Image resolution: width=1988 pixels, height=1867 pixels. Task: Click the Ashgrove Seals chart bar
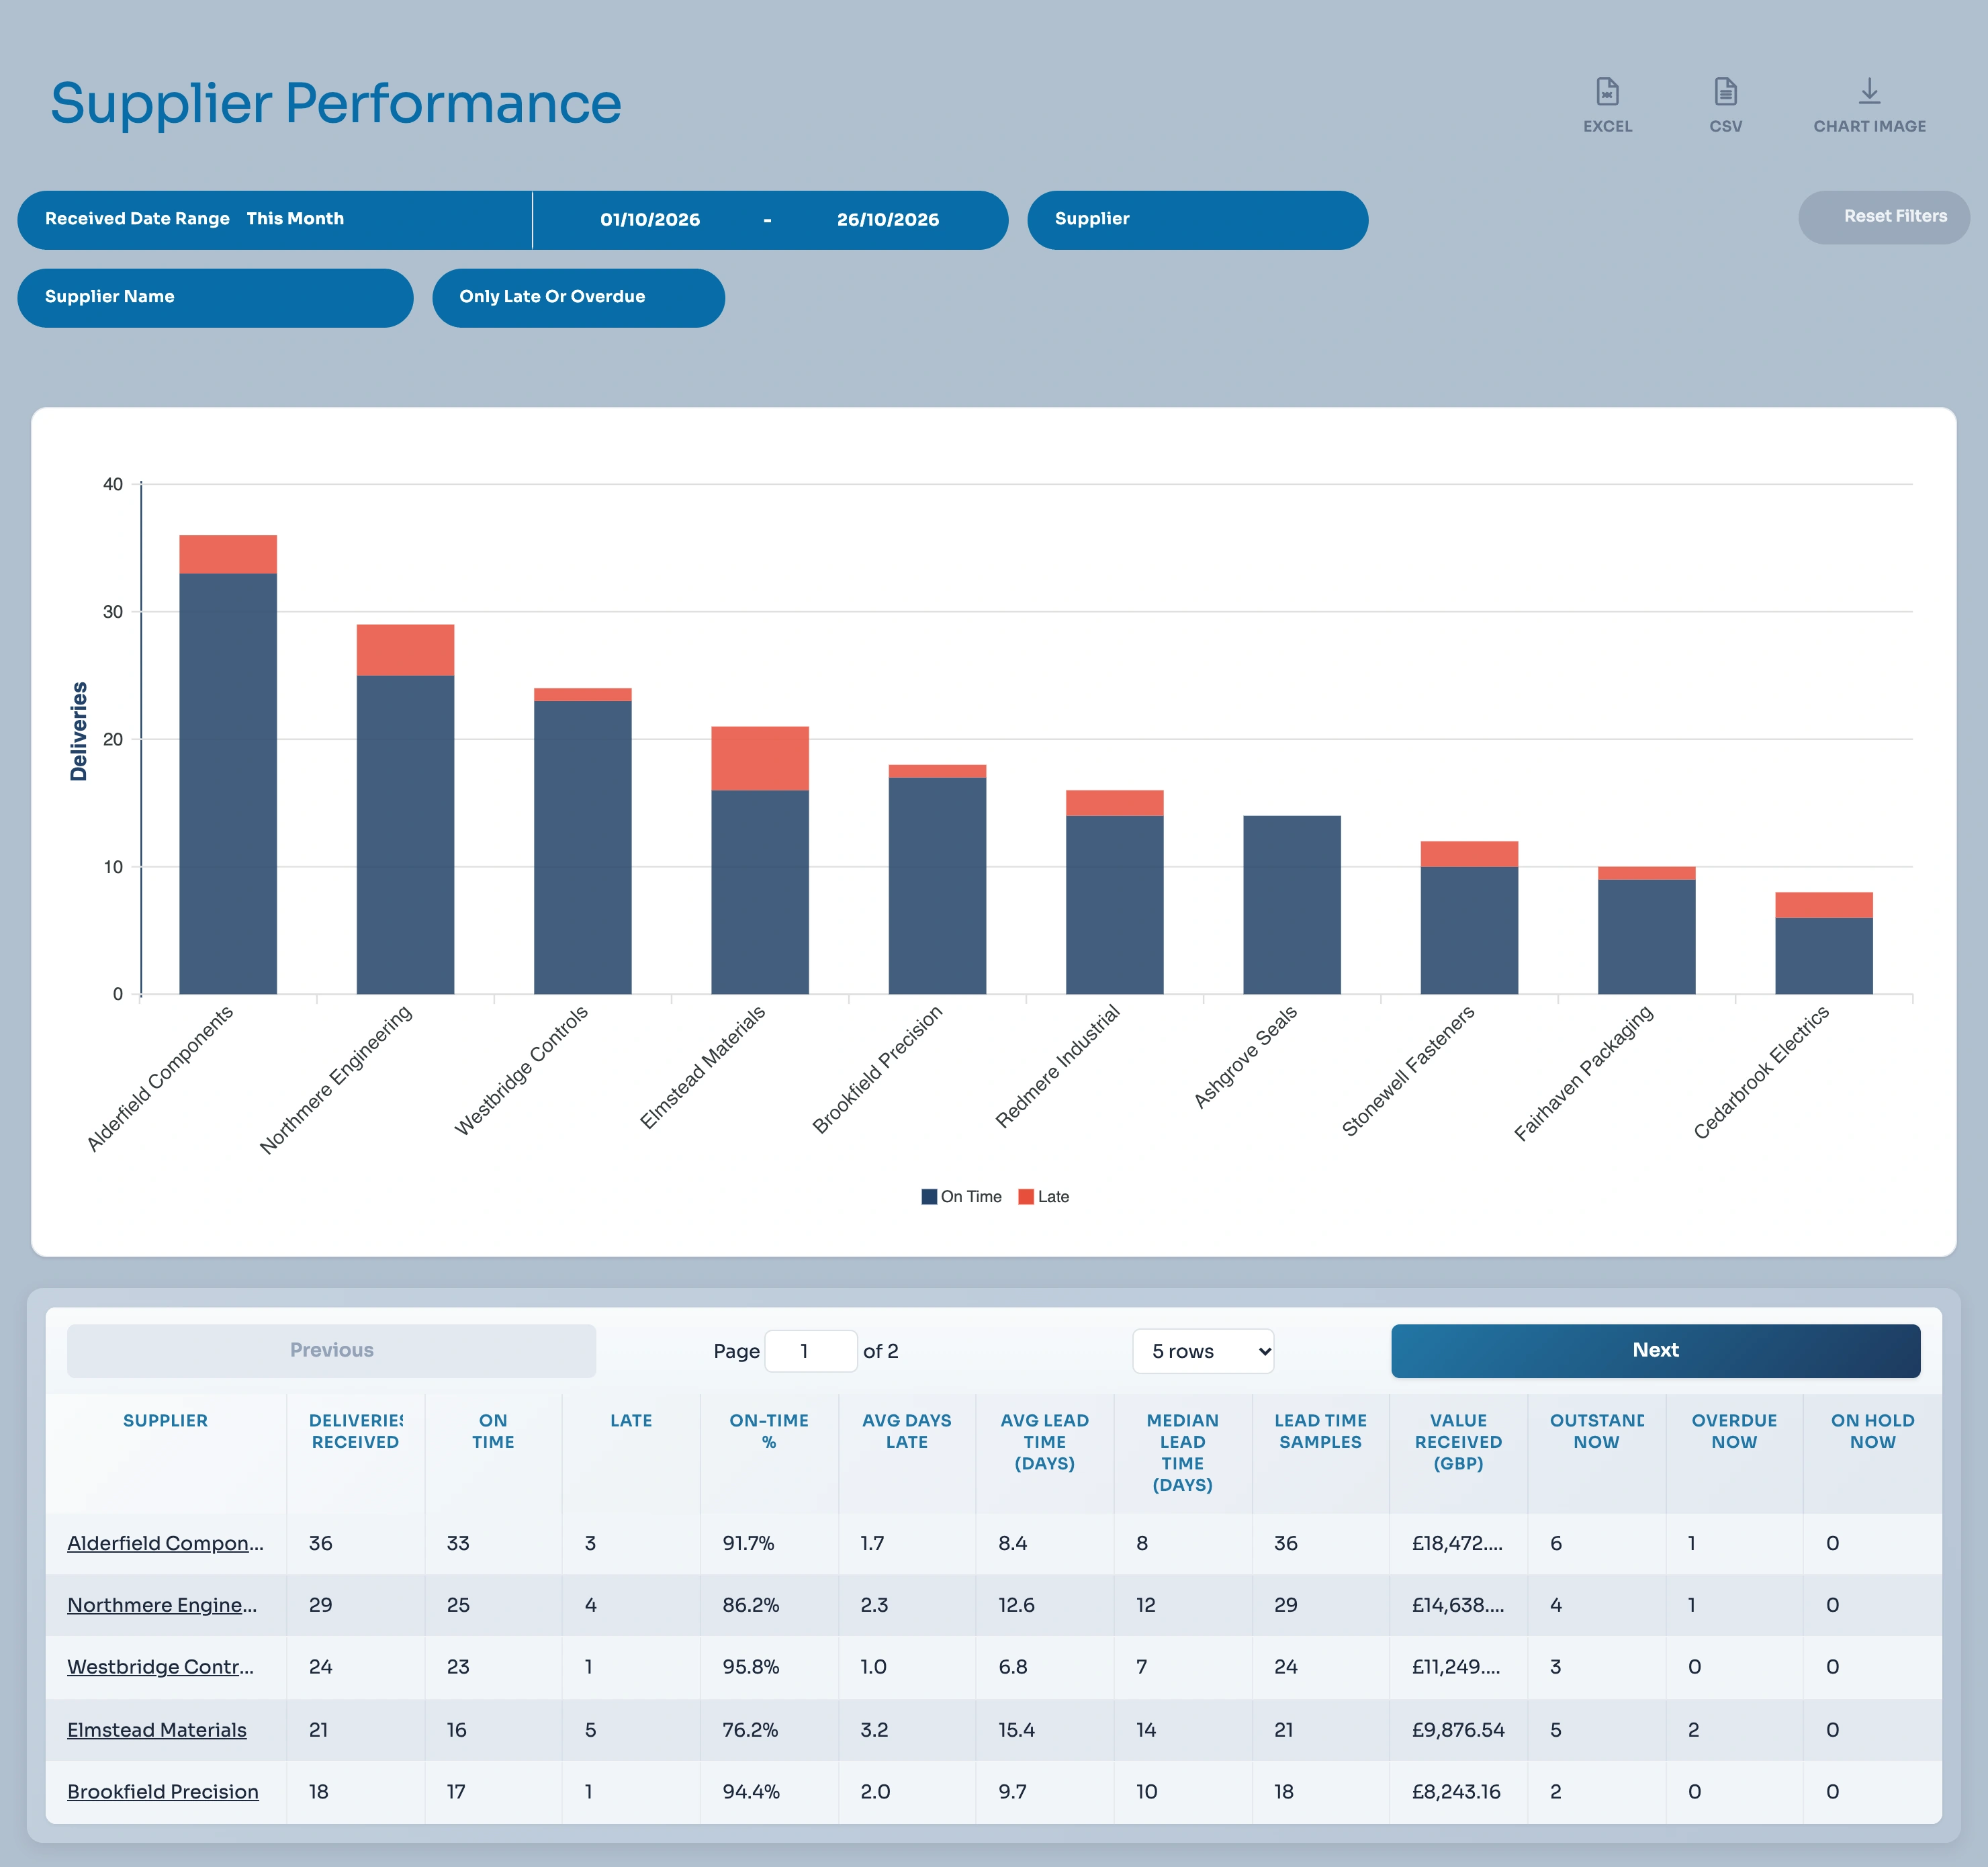[x=1292, y=905]
